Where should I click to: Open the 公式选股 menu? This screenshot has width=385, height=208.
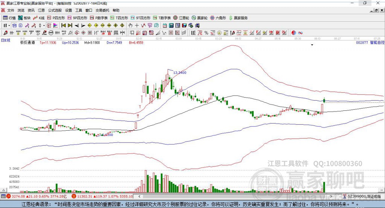click(x=55, y=10)
